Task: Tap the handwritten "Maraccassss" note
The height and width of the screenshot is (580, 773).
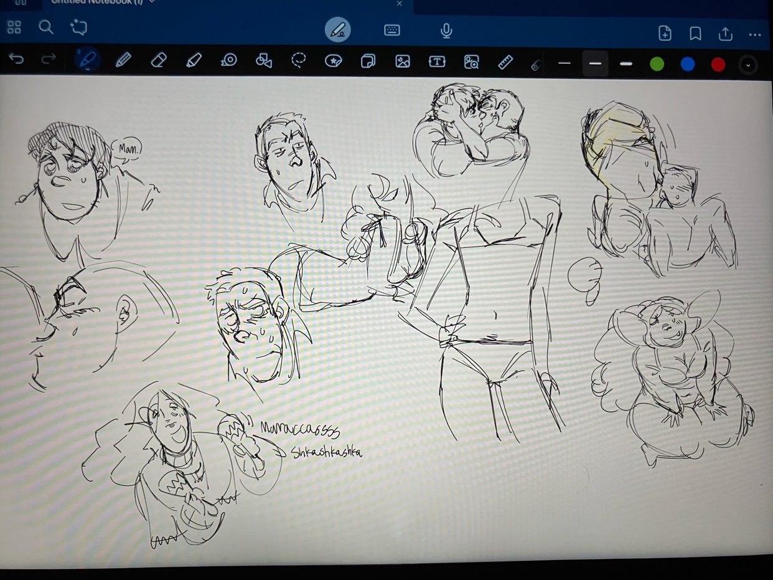Action: tap(299, 429)
